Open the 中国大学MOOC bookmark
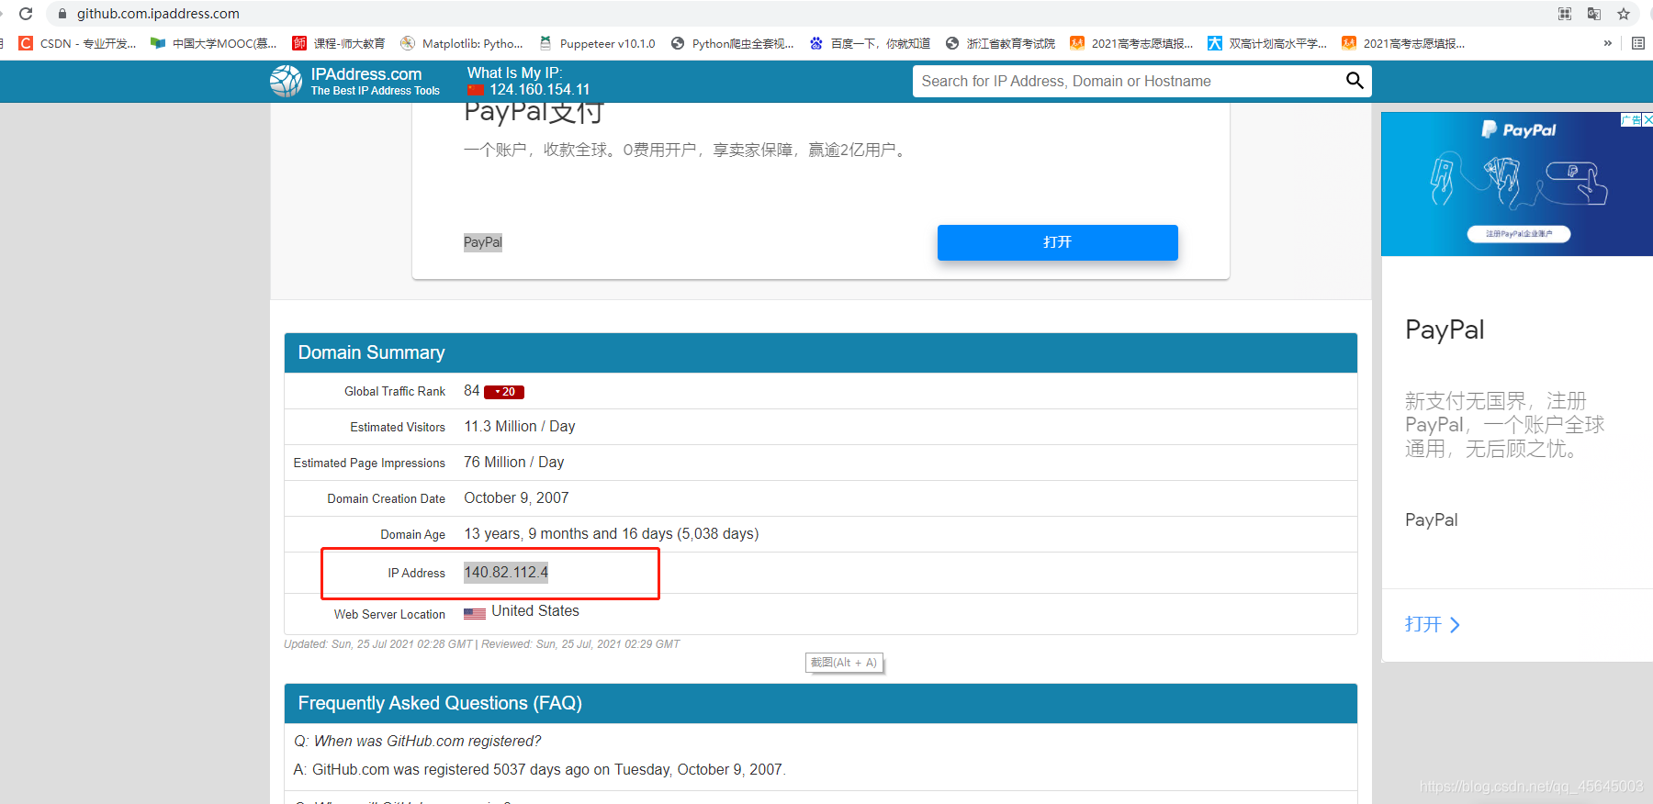Viewport: 1653px width, 804px height. click(213, 43)
